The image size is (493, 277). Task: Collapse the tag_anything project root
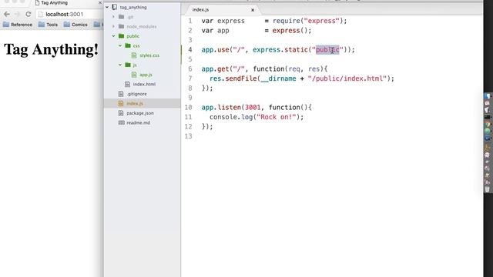coord(107,7)
